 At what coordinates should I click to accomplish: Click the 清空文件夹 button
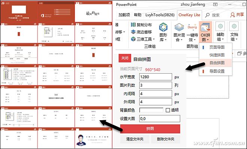coord(135,139)
